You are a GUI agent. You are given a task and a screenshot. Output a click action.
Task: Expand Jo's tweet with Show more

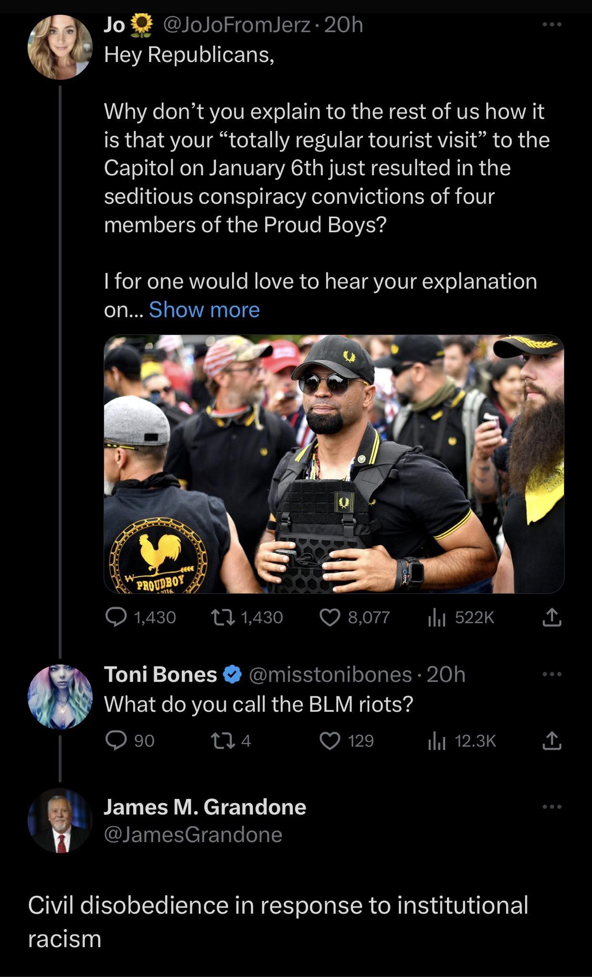(204, 310)
